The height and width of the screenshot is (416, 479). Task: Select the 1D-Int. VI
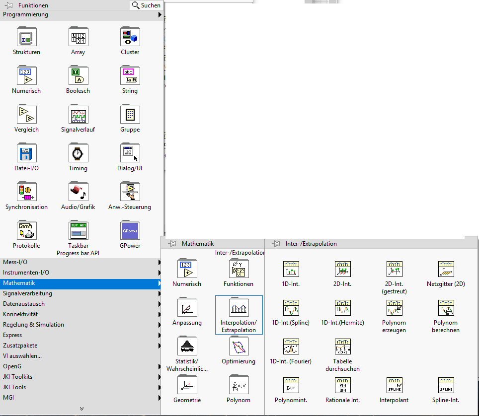[x=291, y=269]
